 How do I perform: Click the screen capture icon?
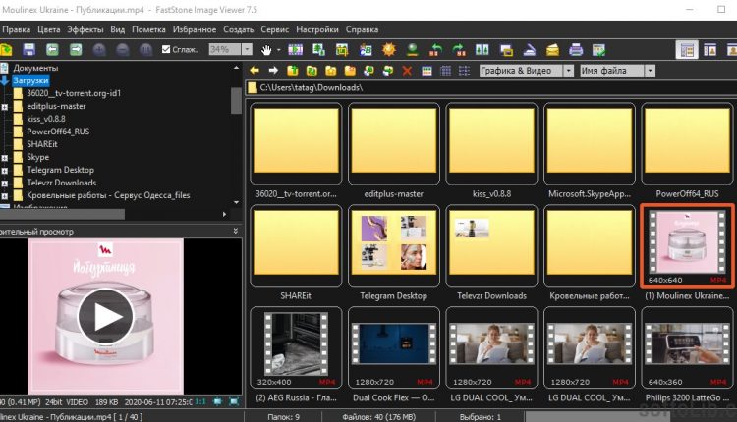[506, 49]
